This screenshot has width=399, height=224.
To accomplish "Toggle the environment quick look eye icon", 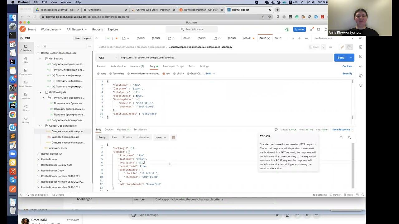I will [361, 38].
